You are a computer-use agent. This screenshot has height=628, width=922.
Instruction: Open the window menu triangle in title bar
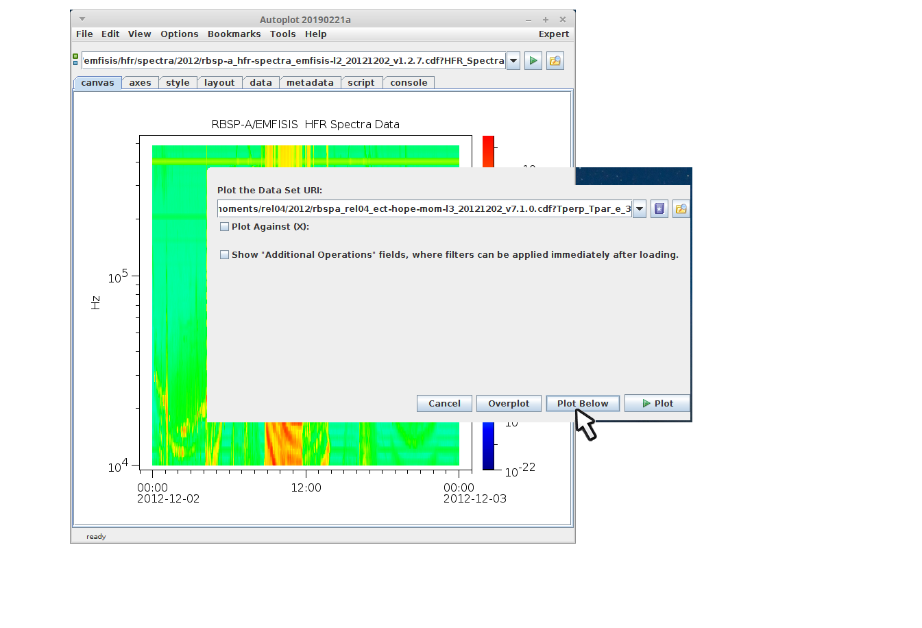point(82,19)
